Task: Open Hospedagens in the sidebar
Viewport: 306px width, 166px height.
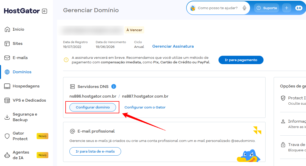Action: click(26, 86)
